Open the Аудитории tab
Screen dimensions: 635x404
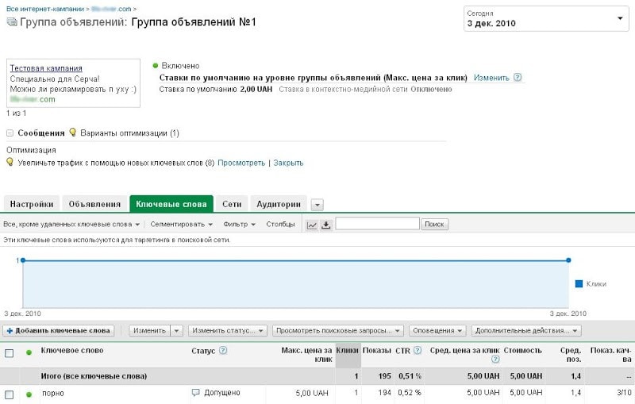[279, 204]
